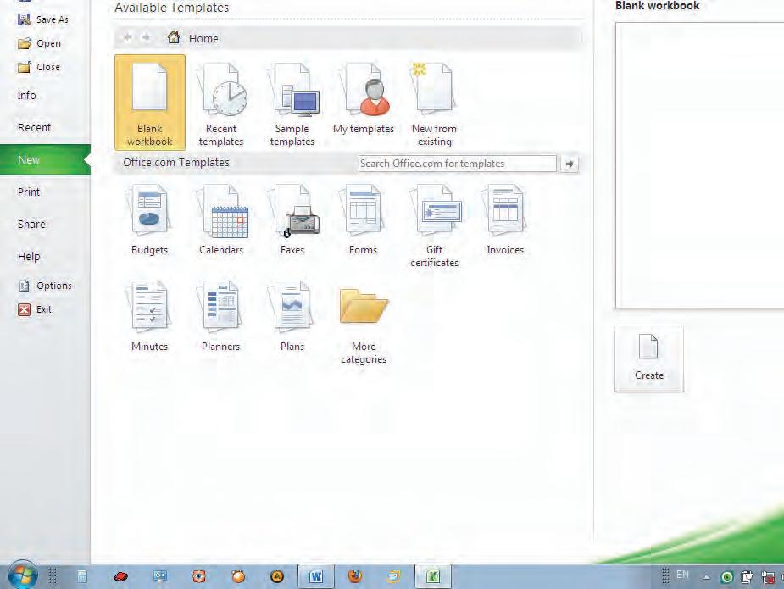Choose New from existing
Viewport: 784px width, 589px height.
[x=434, y=103]
